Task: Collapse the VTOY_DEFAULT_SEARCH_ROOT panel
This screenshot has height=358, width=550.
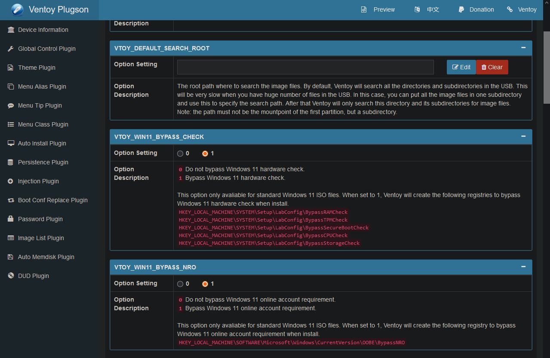Action: tap(523, 48)
